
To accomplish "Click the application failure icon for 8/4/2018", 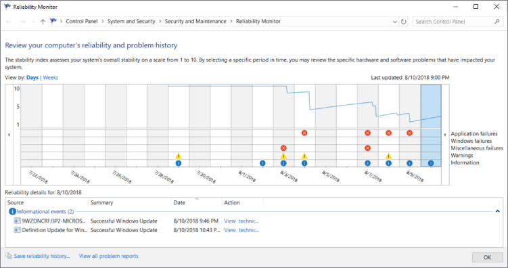I will [304, 133].
